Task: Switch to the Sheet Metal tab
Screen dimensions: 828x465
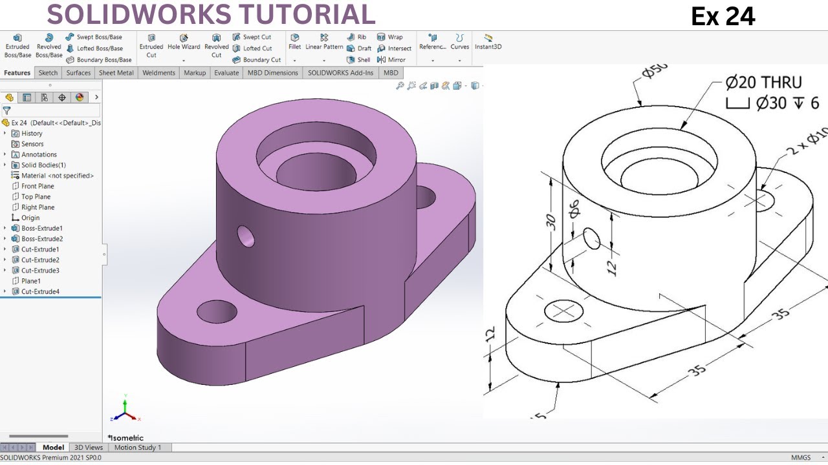Action: click(116, 73)
